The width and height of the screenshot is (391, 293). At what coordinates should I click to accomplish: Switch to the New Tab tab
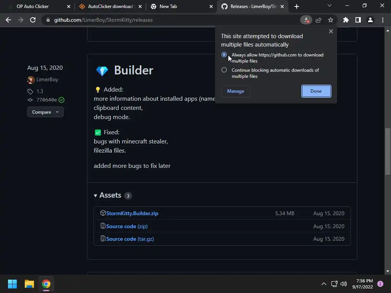click(x=182, y=6)
